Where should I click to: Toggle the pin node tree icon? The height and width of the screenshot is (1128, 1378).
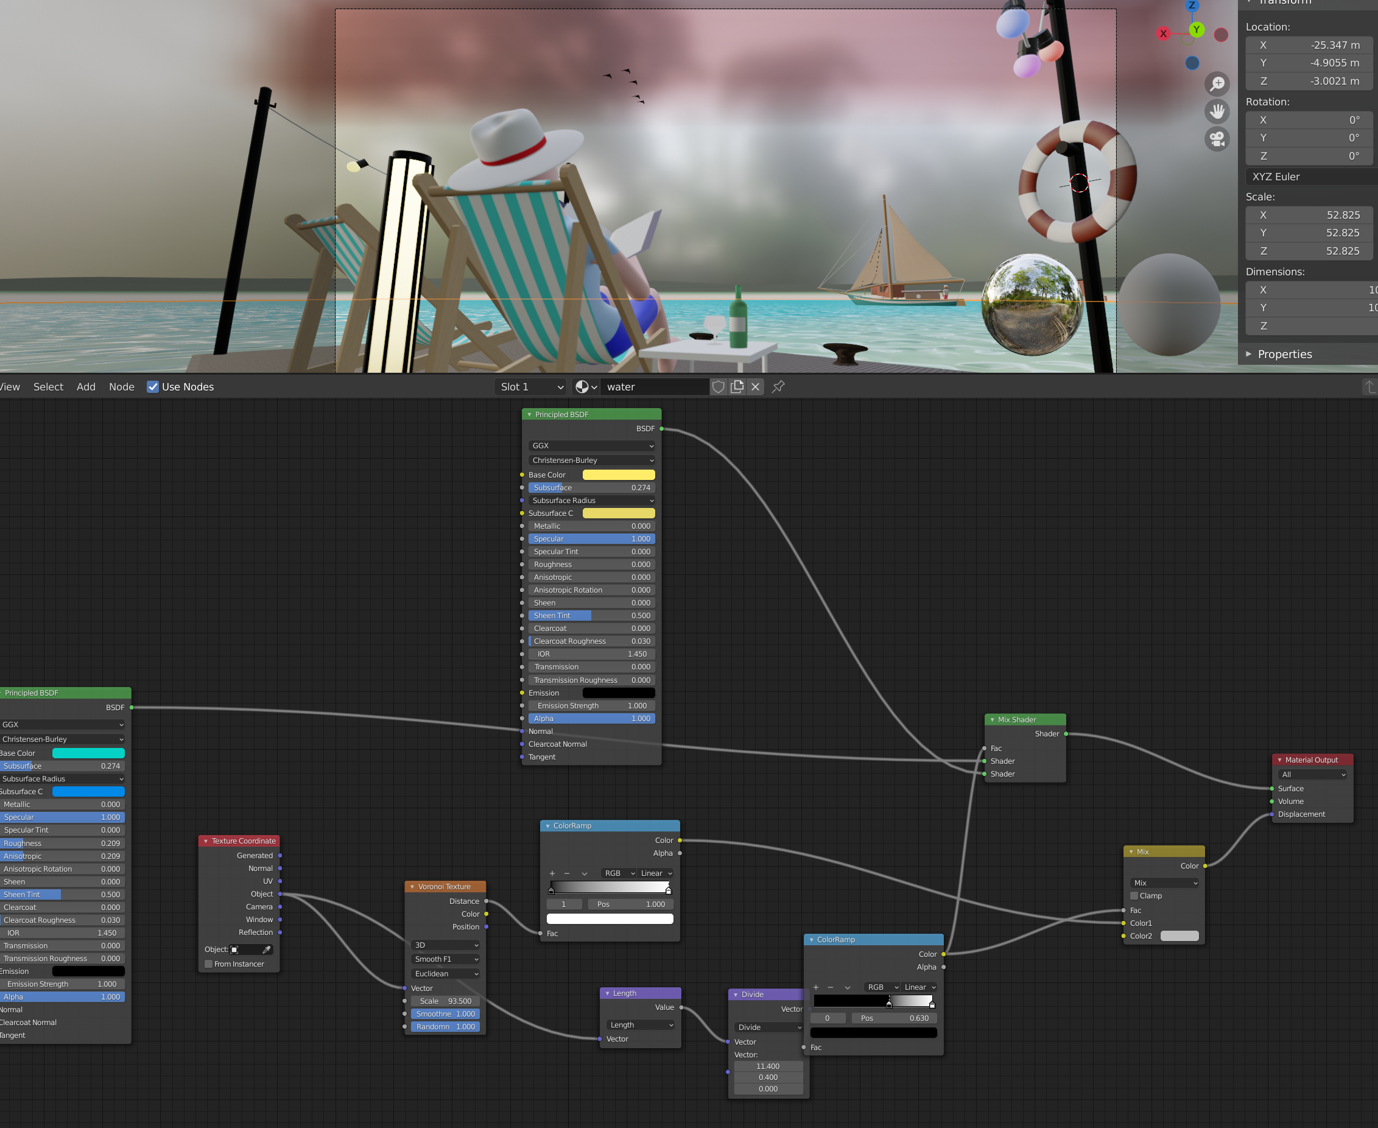(x=778, y=387)
